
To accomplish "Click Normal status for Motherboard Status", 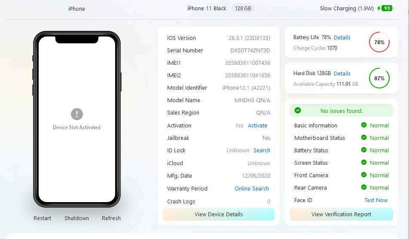I will pyautogui.click(x=379, y=138).
